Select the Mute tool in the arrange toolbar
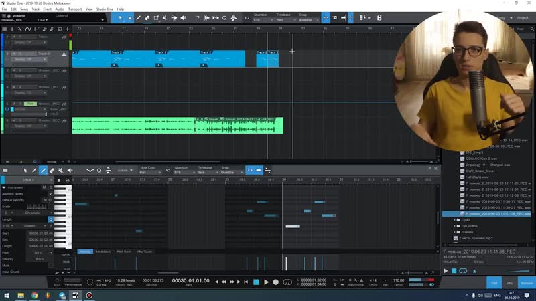The height and width of the screenshot is (301, 536). 165,18
